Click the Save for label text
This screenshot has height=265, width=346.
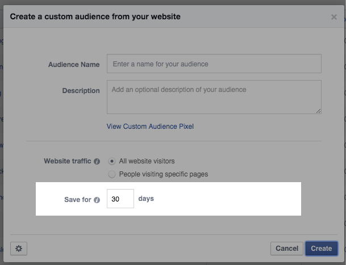(x=78, y=200)
